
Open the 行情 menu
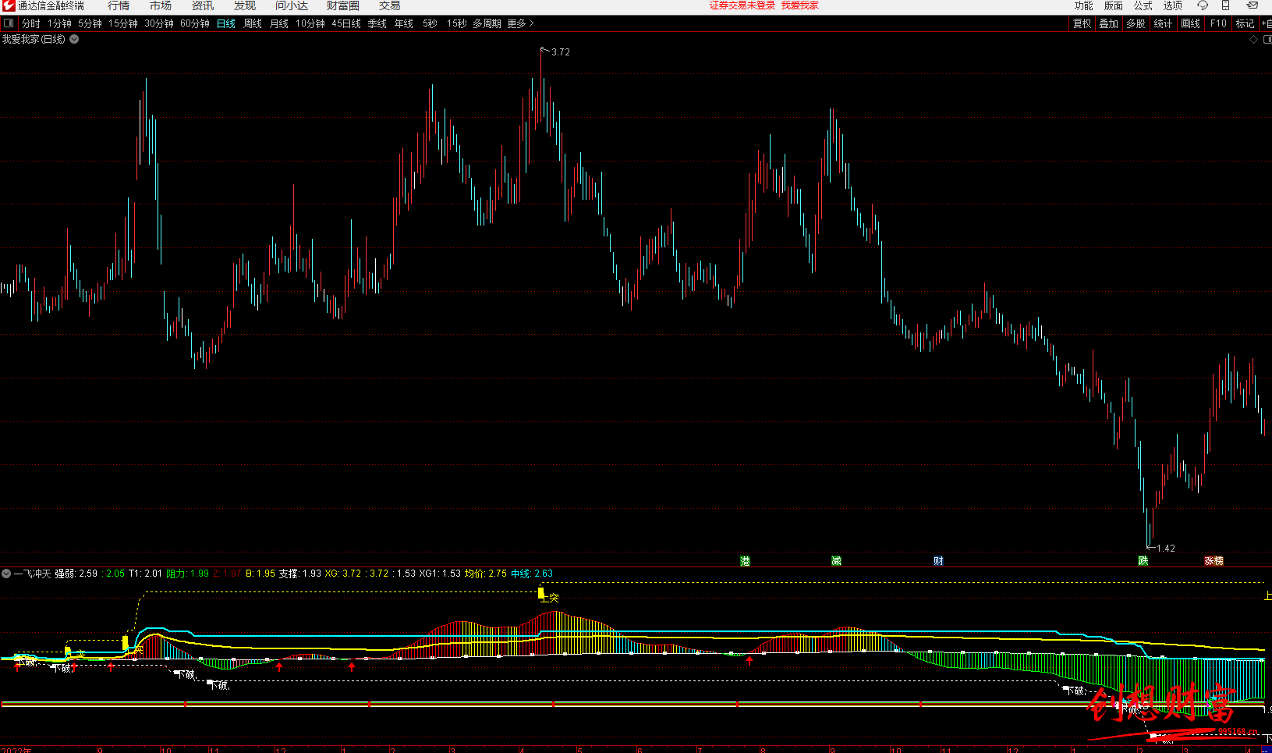coord(119,5)
